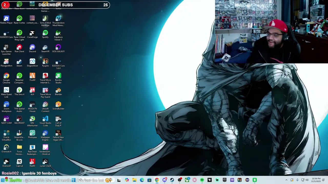This screenshot has height=184, width=328.
Task: Select the RedM desktop shortcut
Action: click(x=32, y=163)
